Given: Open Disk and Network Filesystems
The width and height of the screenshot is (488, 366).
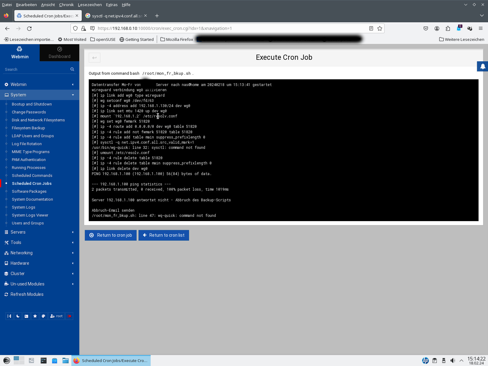Looking at the screenshot, I should click(x=38, y=120).
